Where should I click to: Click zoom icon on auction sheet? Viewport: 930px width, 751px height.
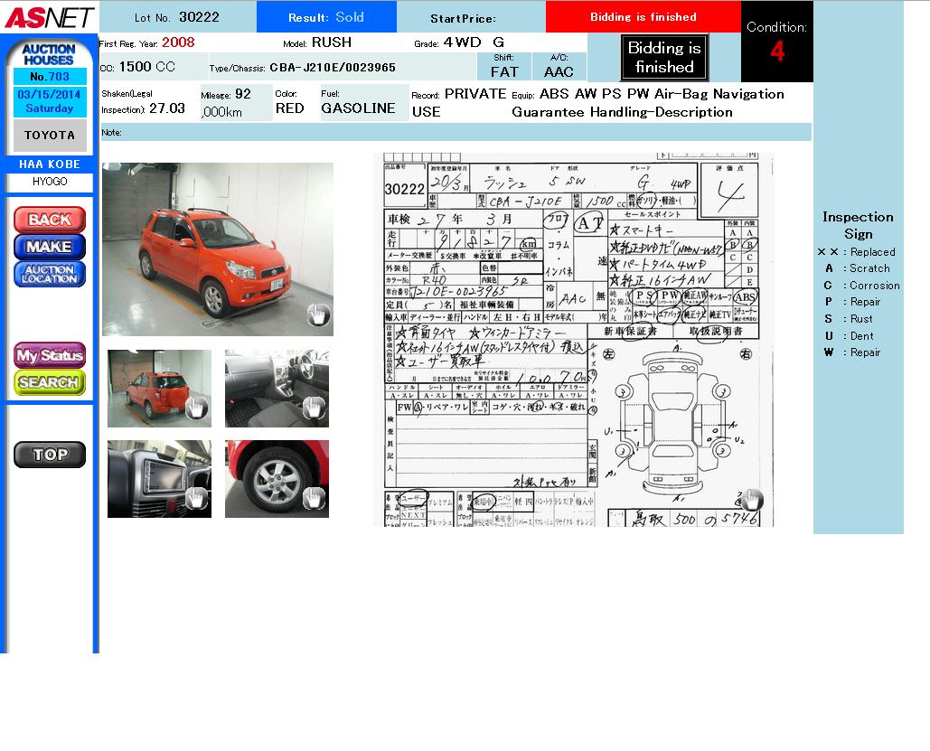[x=752, y=498]
